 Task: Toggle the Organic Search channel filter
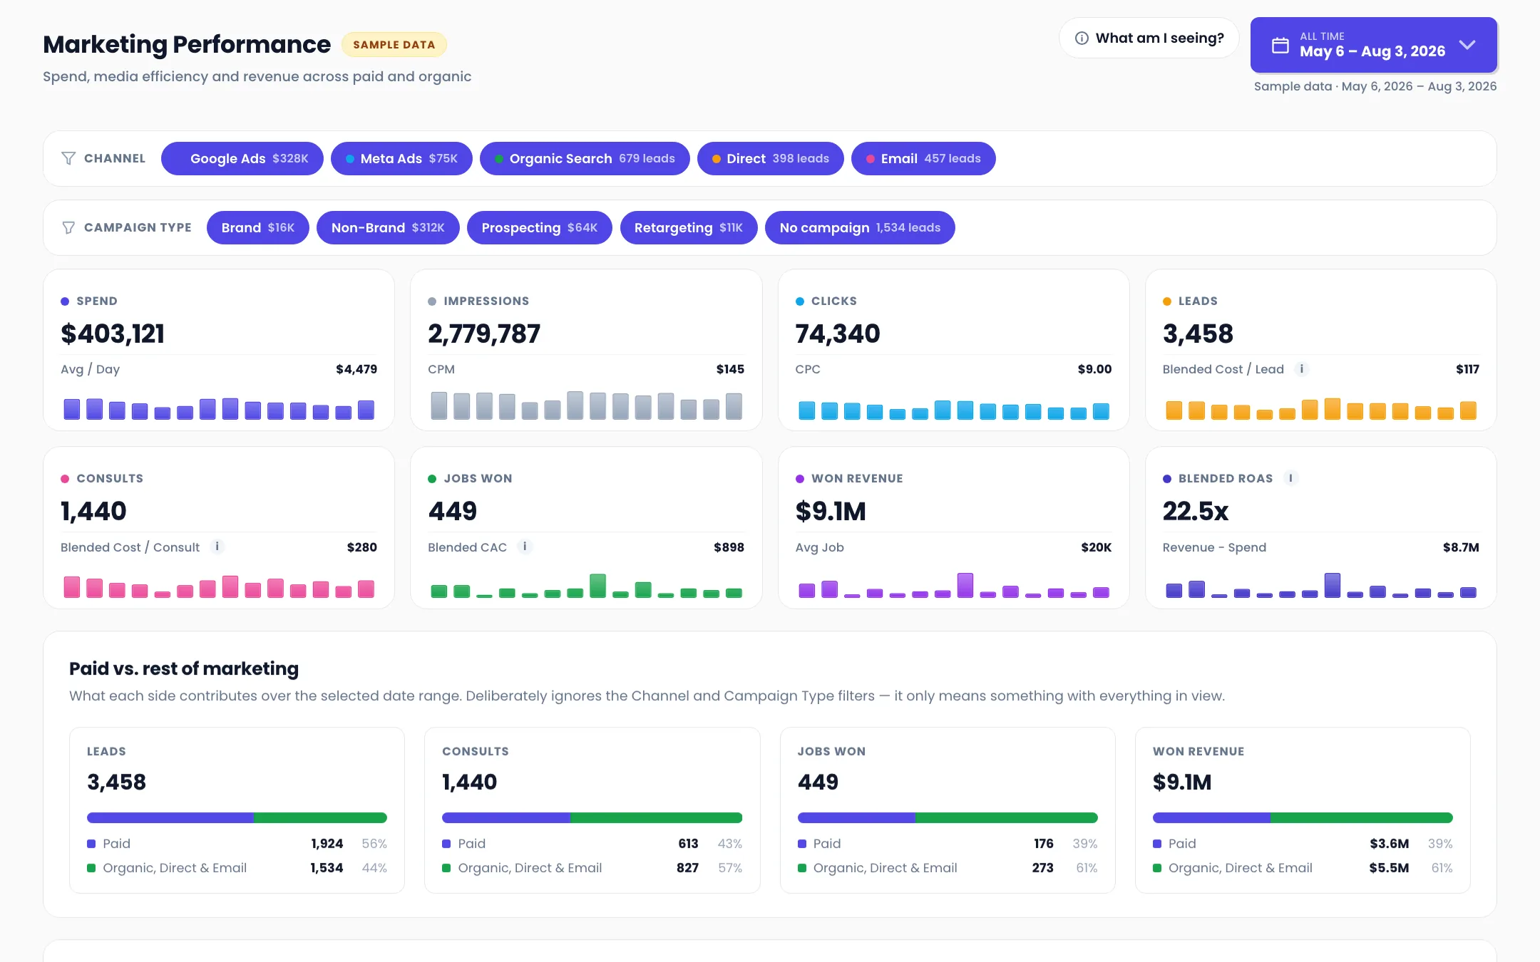tap(585, 158)
